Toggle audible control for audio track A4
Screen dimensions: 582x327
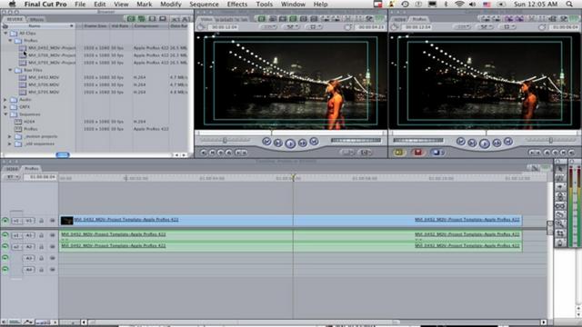click(x=5, y=270)
